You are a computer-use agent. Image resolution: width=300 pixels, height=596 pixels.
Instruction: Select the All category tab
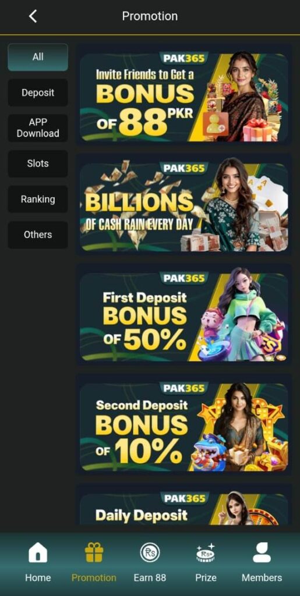(38, 57)
